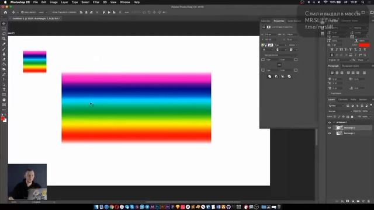Open the layer blend mode Normal dropdown
Image resolution: width=374 pixels, height=210 pixels.
[340, 111]
